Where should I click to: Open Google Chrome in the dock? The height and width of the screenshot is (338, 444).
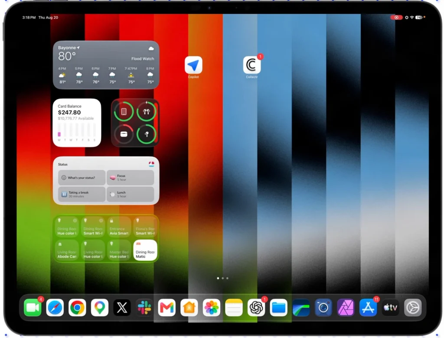click(x=77, y=307)
